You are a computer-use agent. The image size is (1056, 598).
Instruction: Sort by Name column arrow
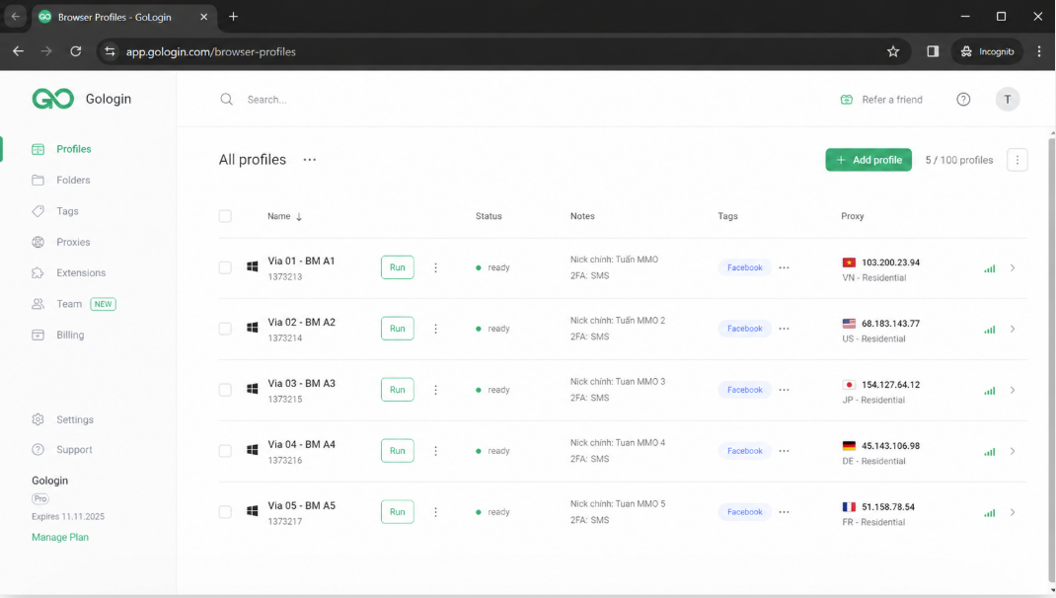point(299,216)
